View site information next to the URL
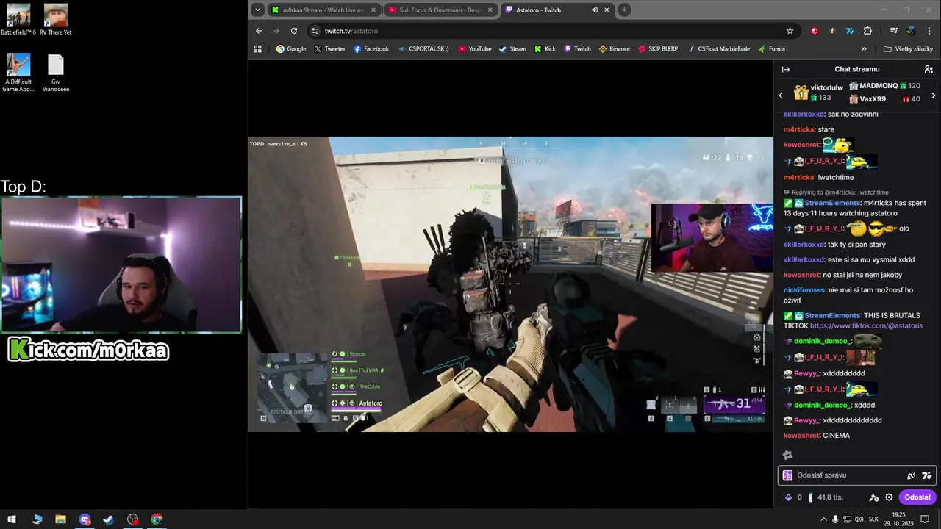This screenshot has width=941, height=529. [x=315, y=31]
